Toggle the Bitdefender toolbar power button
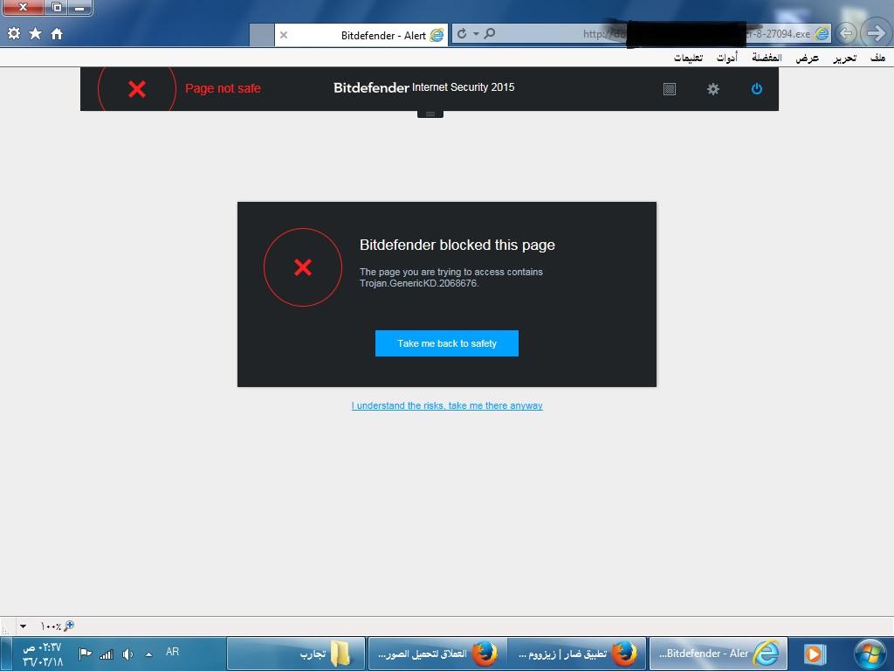Viewport: 894px width, 671px height. (x=757, y=89)
